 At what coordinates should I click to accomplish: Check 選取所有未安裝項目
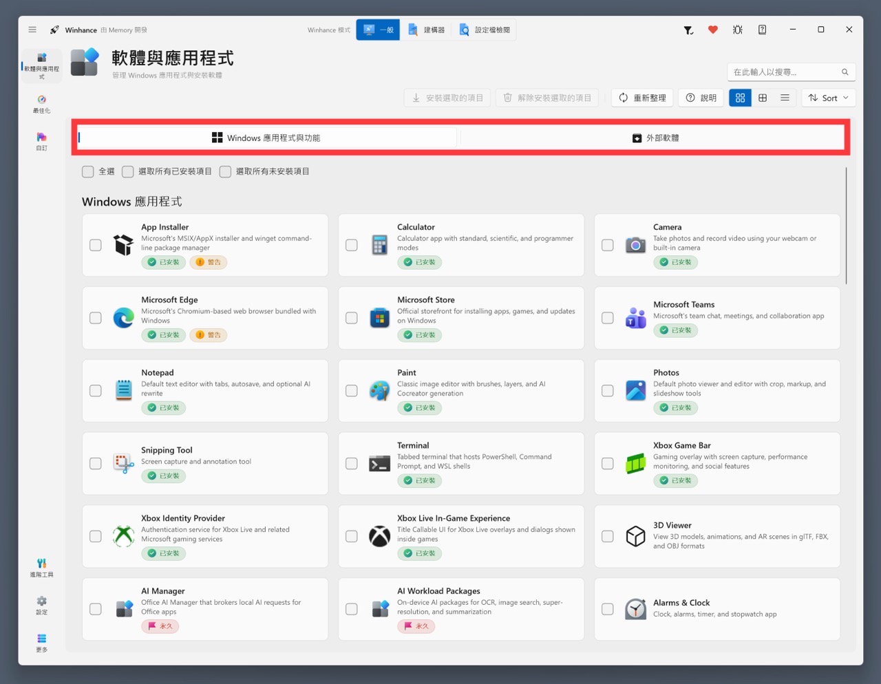[x=225, y=171]
